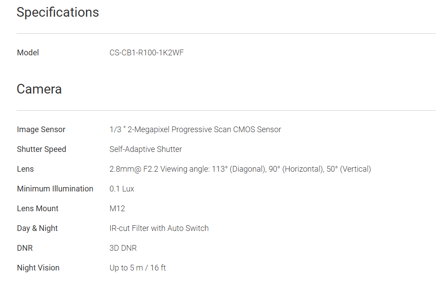Viewport: 444px width, 281px height.
Task: Click the Progressive Scan CMOS Sensor text
Action: coord(226,130)
